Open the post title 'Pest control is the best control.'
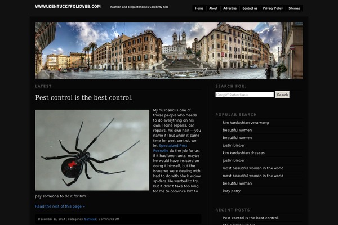Image resolution: width=338 pixels, height=225 pixels. click(x=84, y=97)
